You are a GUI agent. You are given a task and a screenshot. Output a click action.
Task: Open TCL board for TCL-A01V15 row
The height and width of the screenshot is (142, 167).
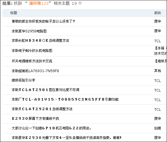[x=157, y=100]
